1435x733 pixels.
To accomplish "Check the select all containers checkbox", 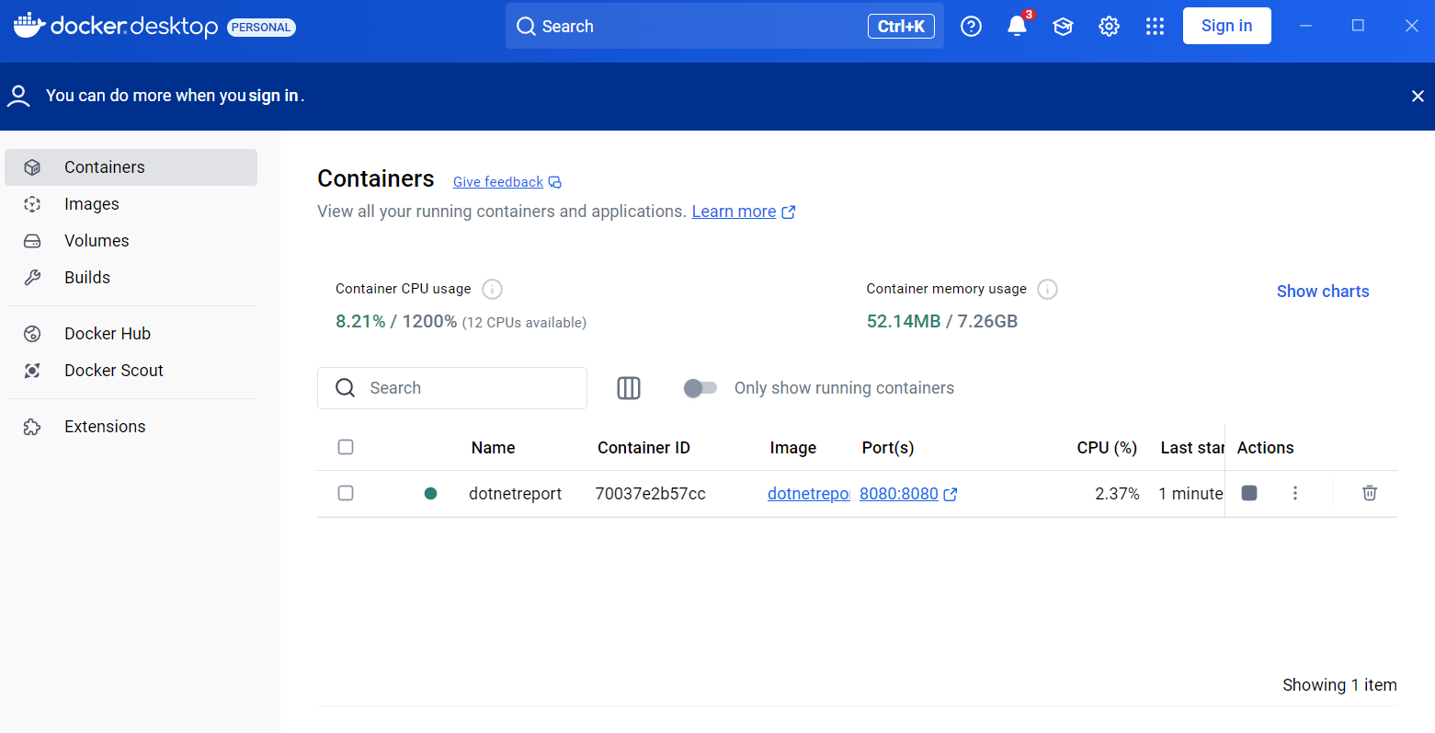I will point(346,447).
